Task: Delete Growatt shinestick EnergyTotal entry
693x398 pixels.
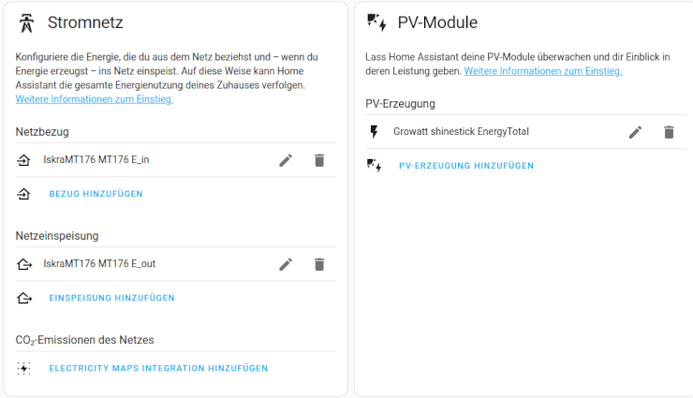Action: [x=669, y=132]
